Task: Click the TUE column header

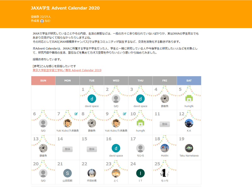Action: click(x=92, y=81)
